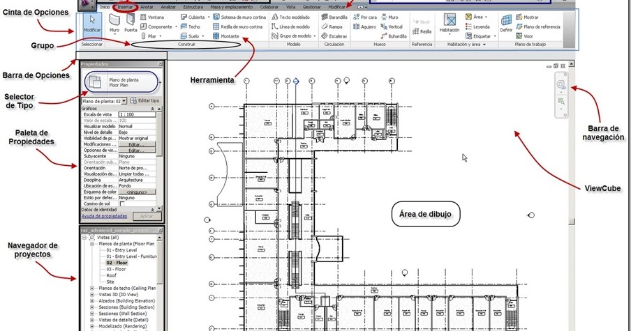631x331 pixels.
Task: Click the 2D steering wheel navigation icon
Action: tap(561, 84)
